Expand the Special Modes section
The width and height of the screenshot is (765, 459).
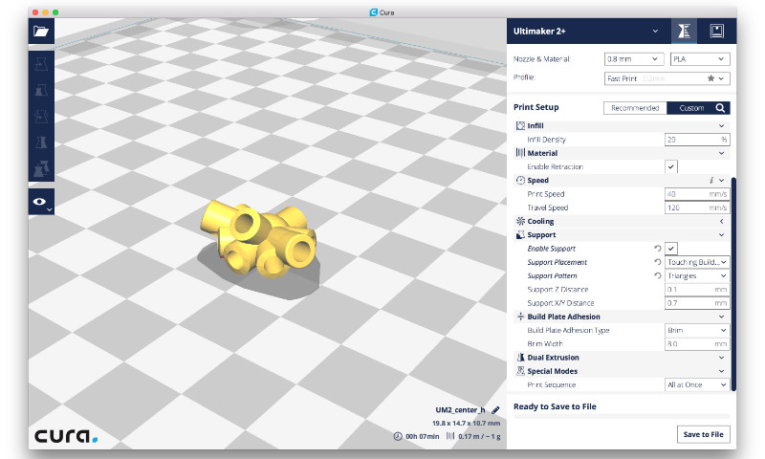tap(722, 371)
